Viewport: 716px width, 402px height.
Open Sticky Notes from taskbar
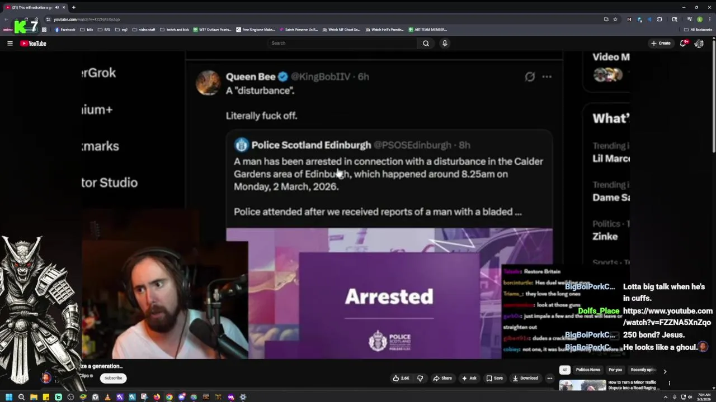pos(46,397)
